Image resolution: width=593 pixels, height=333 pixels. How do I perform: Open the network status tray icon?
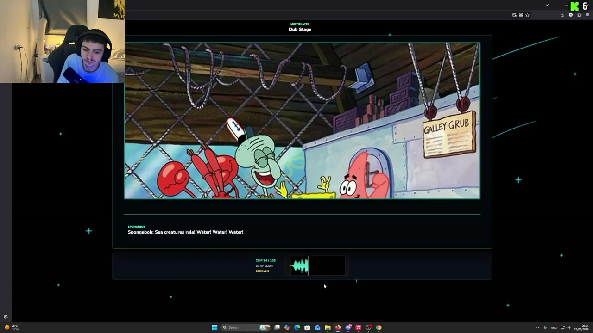click(563, 327)
